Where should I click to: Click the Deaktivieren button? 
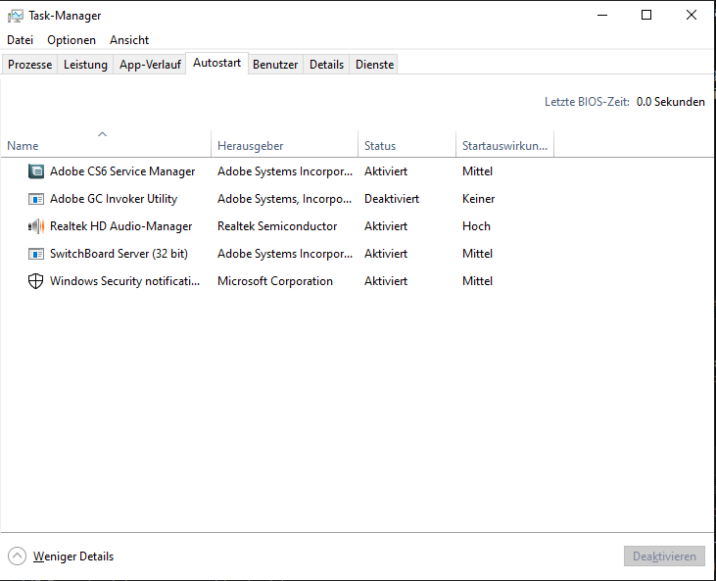tap(664, 556)
